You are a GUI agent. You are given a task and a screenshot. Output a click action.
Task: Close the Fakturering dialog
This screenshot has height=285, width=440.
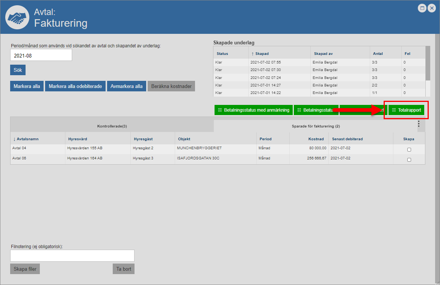pyautogui.click(x=431, y=8)
